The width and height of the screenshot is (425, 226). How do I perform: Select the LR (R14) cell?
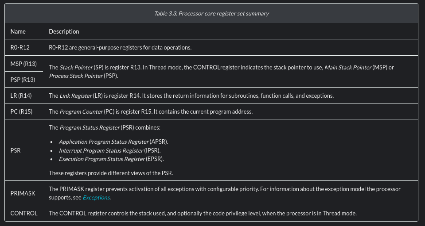[x=21, y=96]
